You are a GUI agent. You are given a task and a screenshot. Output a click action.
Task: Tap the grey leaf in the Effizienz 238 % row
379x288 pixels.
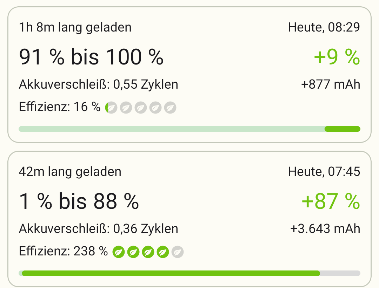tap(178, 252)
